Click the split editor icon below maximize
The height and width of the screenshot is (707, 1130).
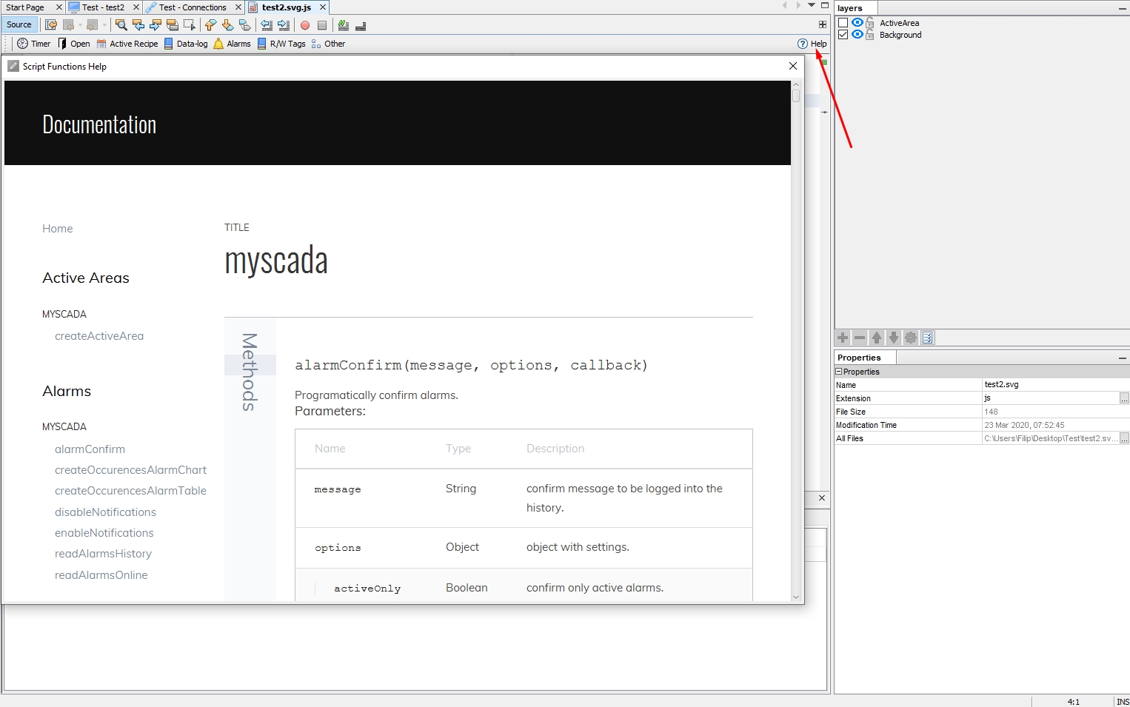tap(822, 24)
